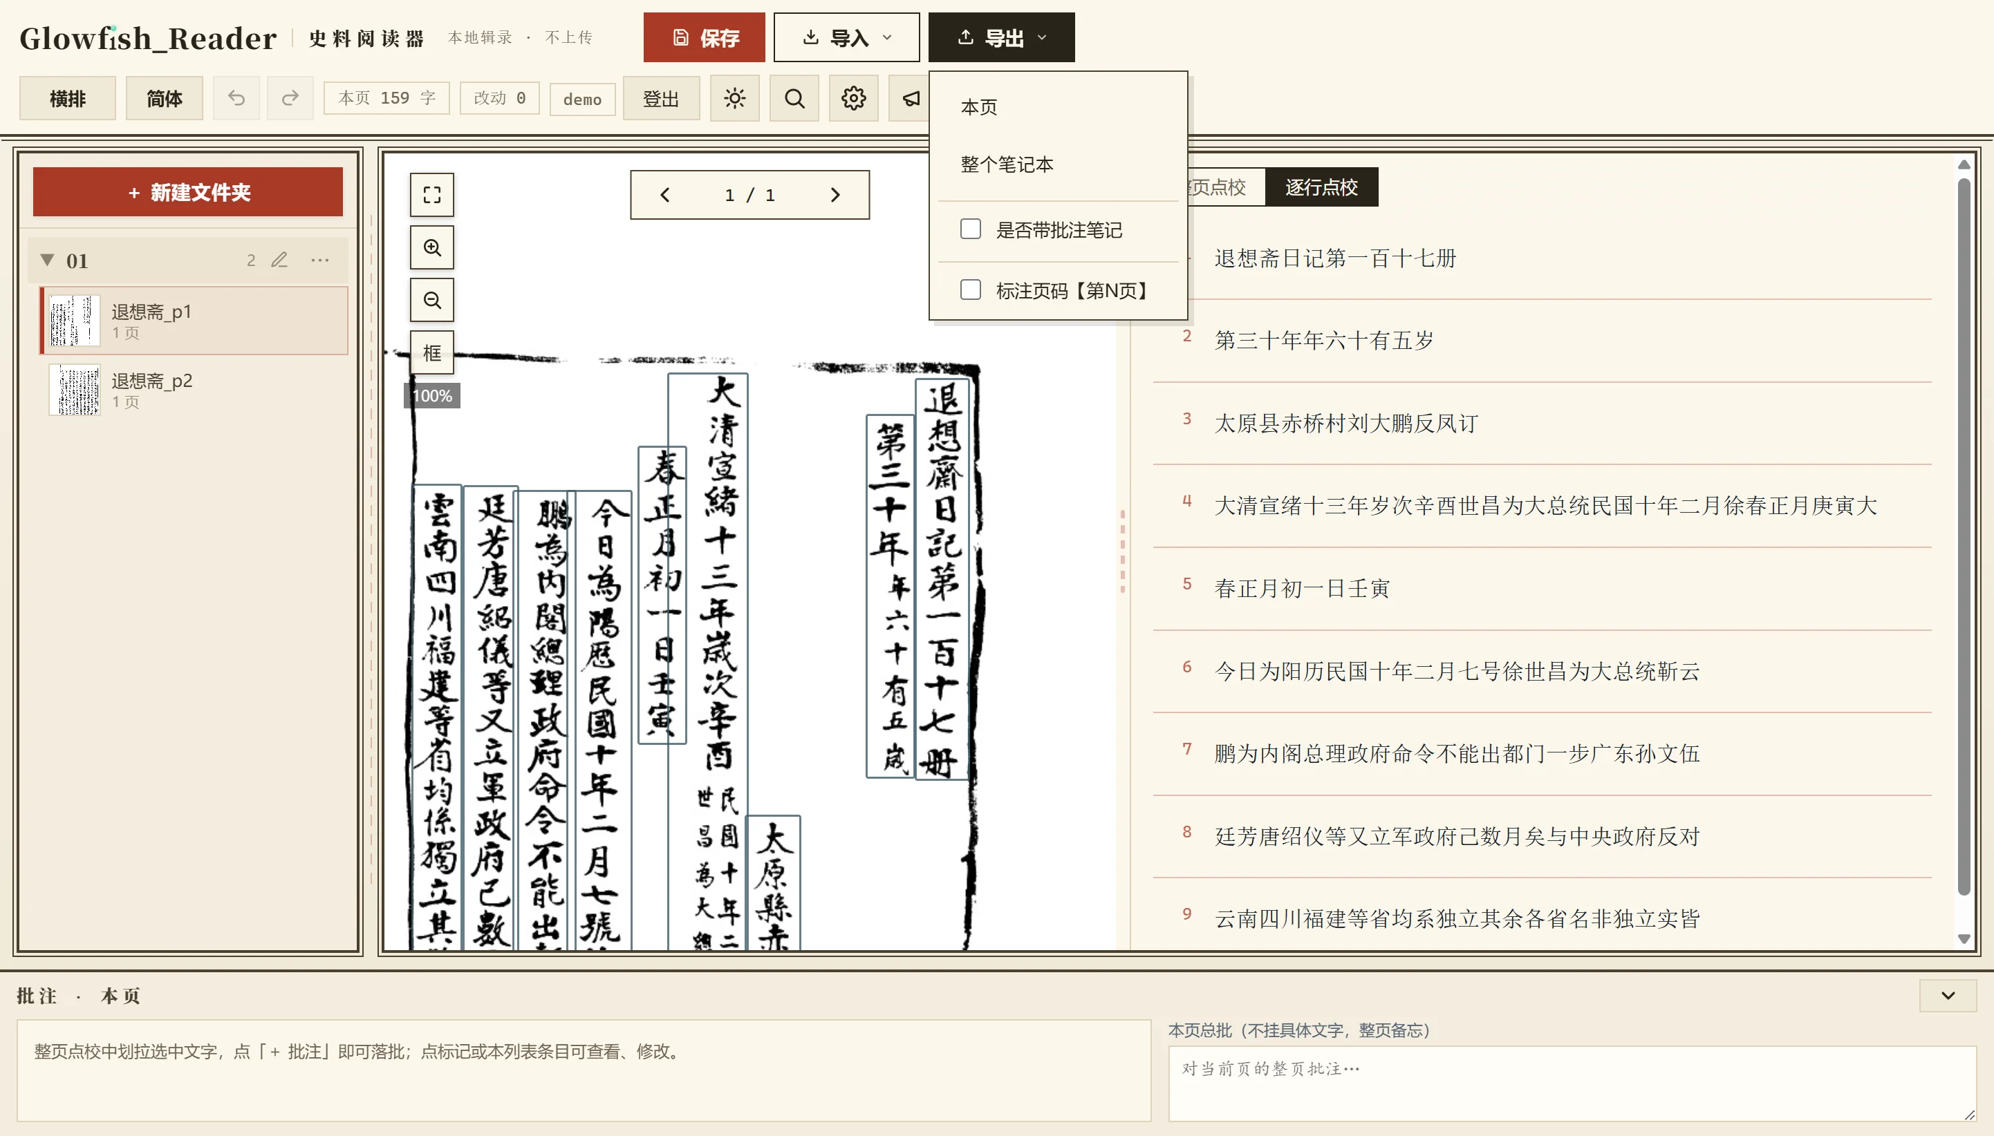Screen dimensions: 1994x1136
Task: Click the demo user label
Action: tap(582, 99)
